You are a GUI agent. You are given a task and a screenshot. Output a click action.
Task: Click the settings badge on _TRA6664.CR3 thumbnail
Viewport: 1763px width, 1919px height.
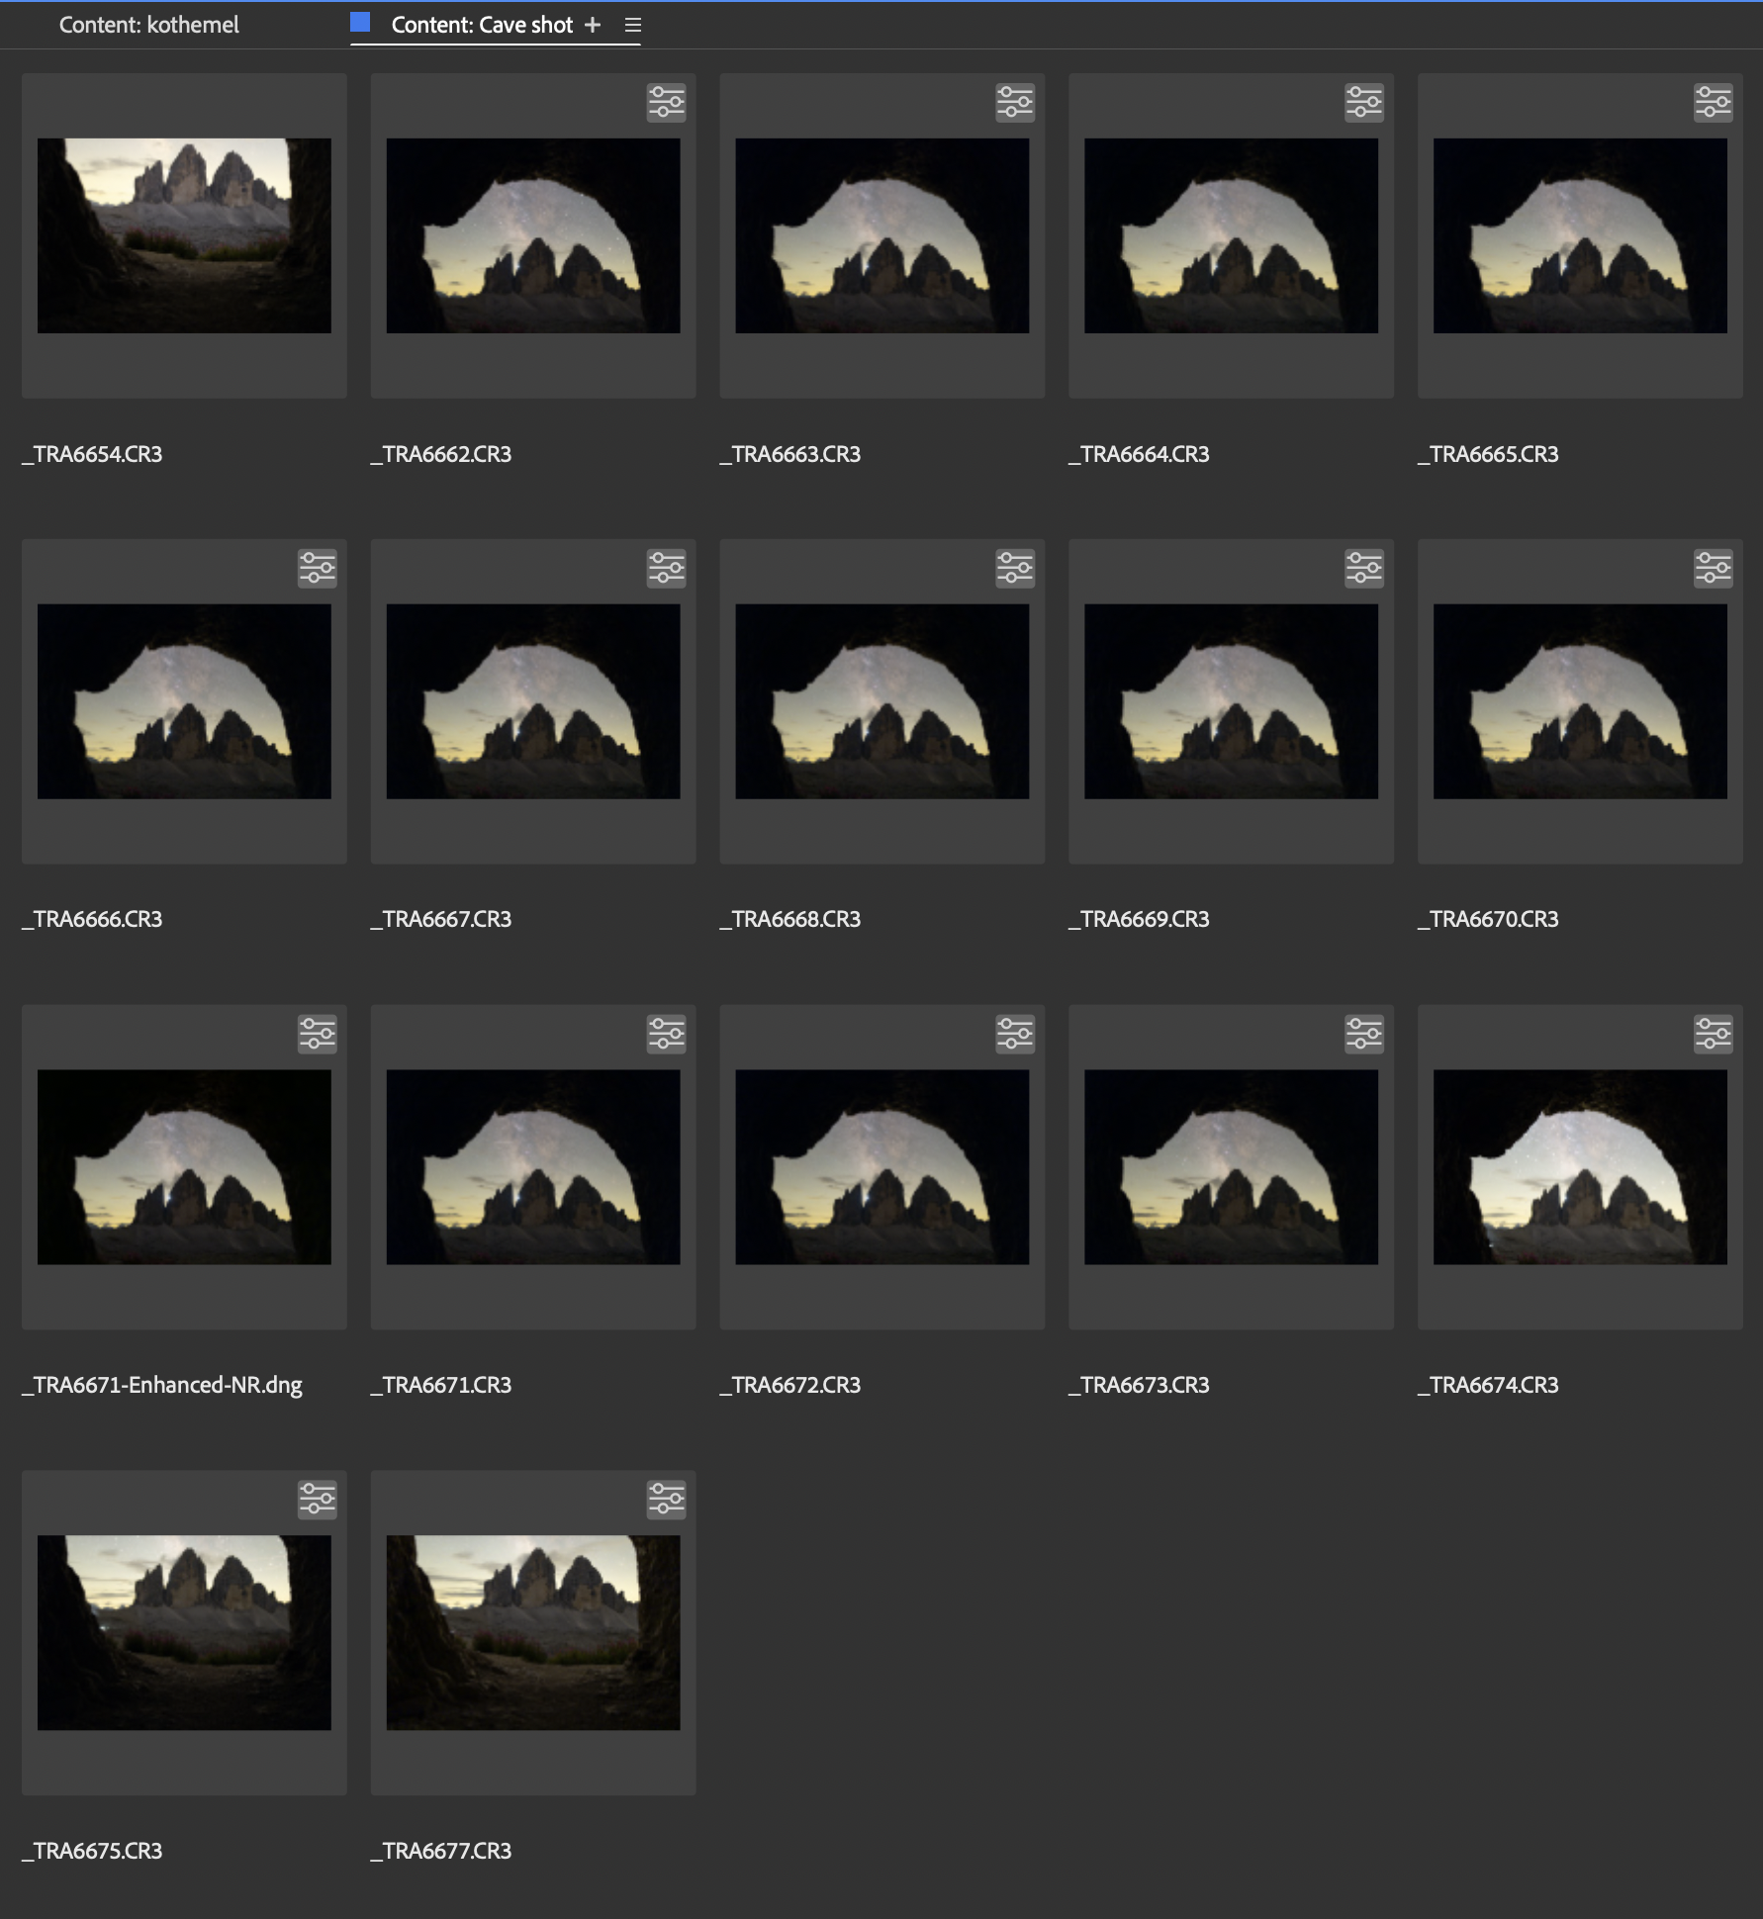coord(1364,103)
